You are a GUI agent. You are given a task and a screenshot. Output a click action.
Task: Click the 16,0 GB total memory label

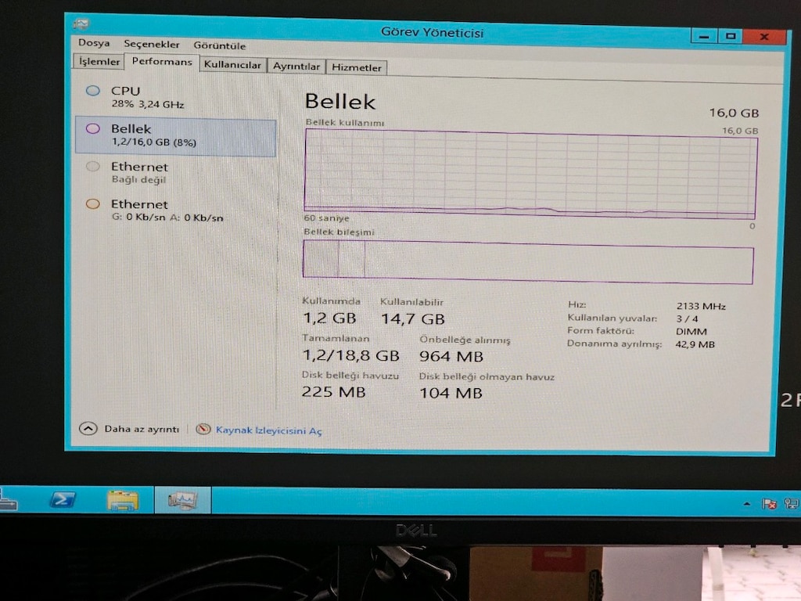(734, 113)
